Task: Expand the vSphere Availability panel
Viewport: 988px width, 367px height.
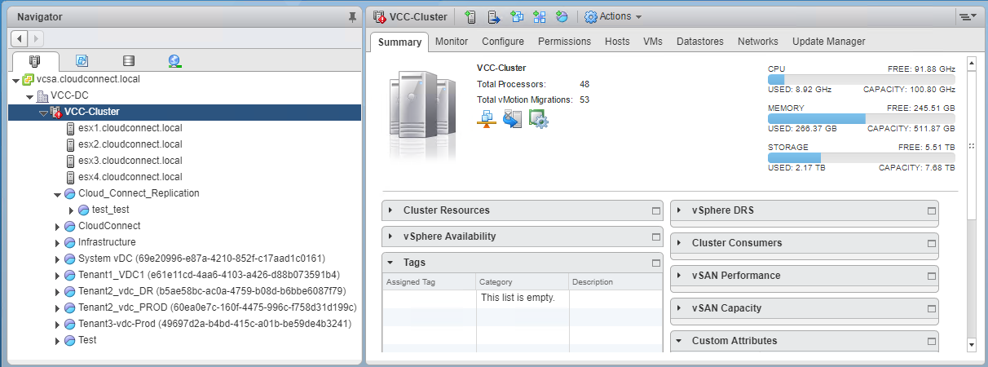Action: tap(391, 237)
